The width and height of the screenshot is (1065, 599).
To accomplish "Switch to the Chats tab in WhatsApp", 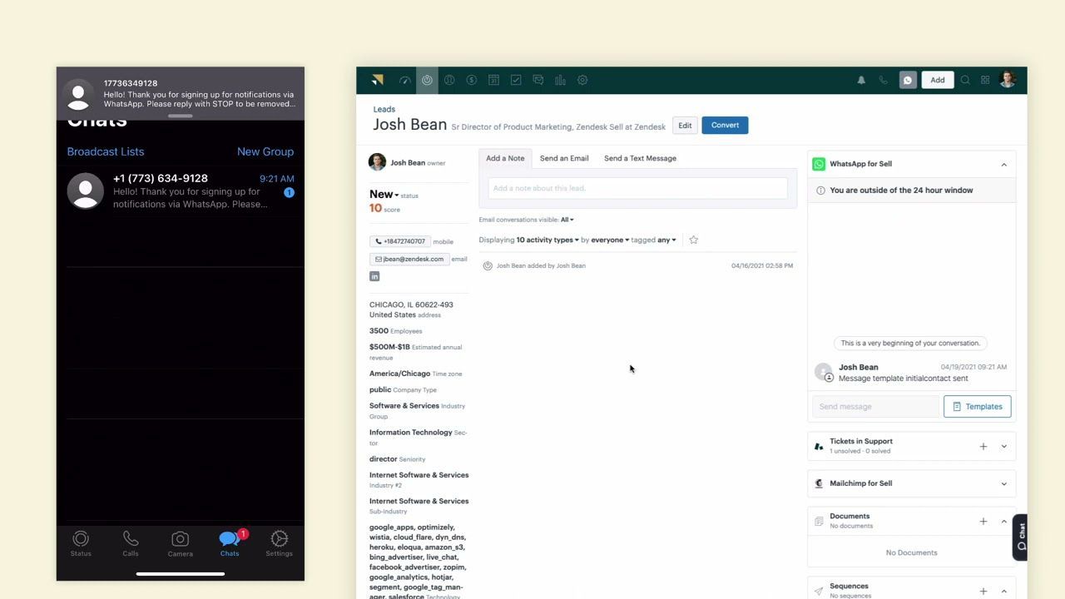I will tap(230, 544).
